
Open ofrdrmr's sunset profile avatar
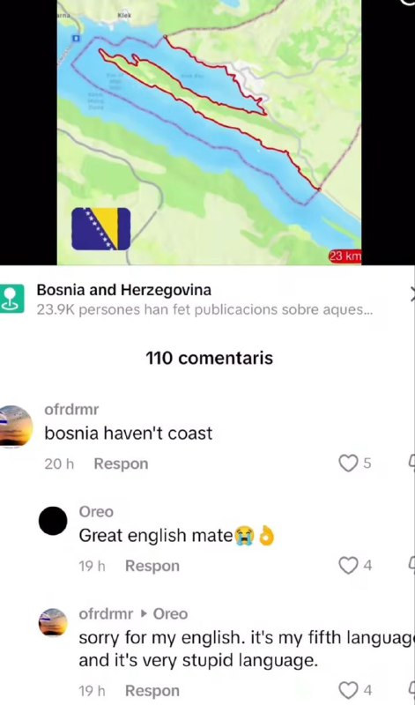pos(15,426)
